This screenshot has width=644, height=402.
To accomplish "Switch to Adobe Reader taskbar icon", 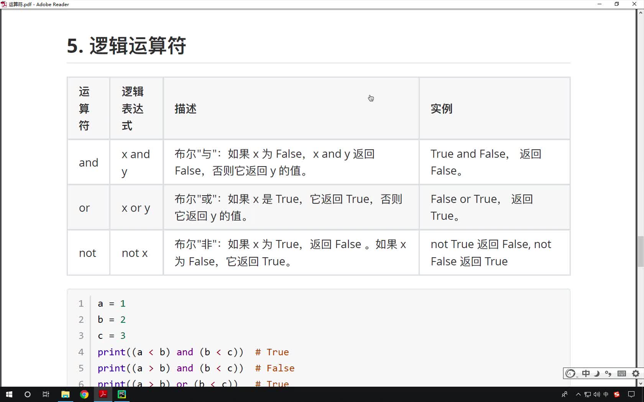I will pyautogui.click(x=103, y=394).
